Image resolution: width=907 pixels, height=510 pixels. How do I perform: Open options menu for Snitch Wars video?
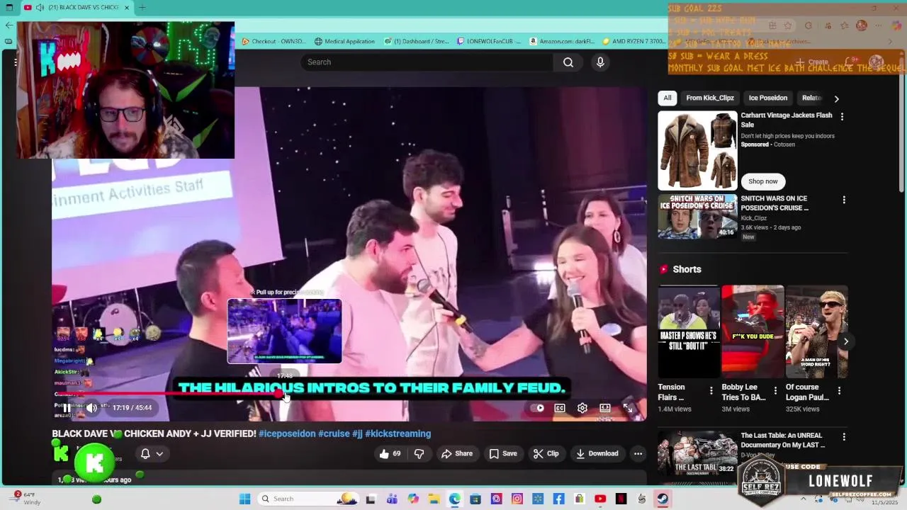click(x=844, y=200)
